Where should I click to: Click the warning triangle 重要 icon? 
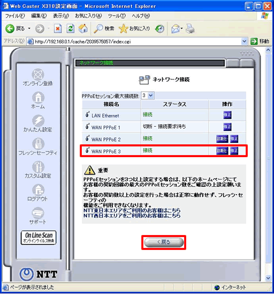[89, 170]
